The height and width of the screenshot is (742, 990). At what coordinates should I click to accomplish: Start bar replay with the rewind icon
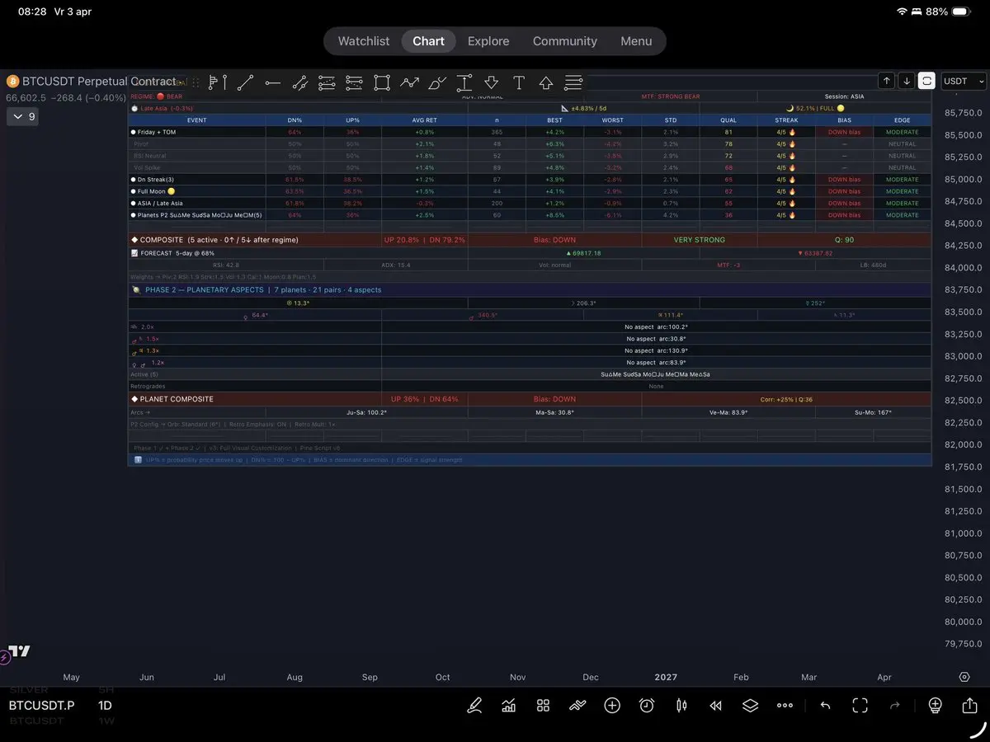(716, 706)
